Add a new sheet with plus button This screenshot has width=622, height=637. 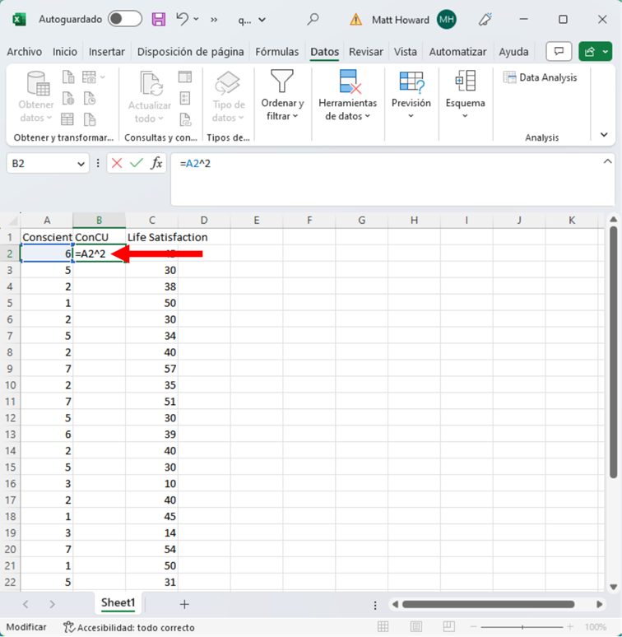[x=184, y=604]
